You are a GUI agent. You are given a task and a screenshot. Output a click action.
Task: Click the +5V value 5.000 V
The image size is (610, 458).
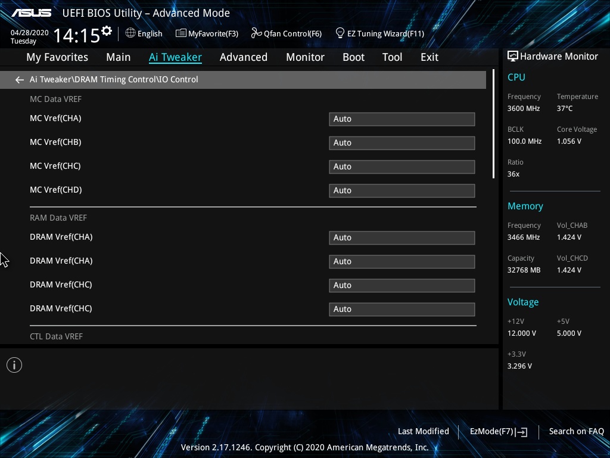569,333
